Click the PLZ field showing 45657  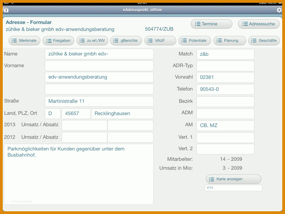point(76,114)
